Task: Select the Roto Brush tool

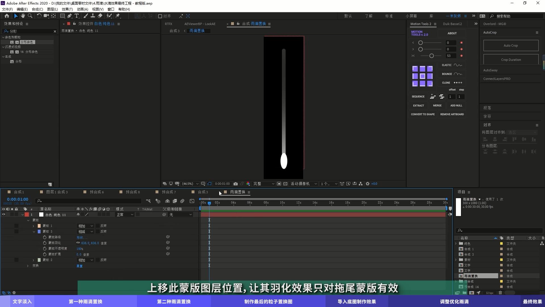Action: click(109, 16)
